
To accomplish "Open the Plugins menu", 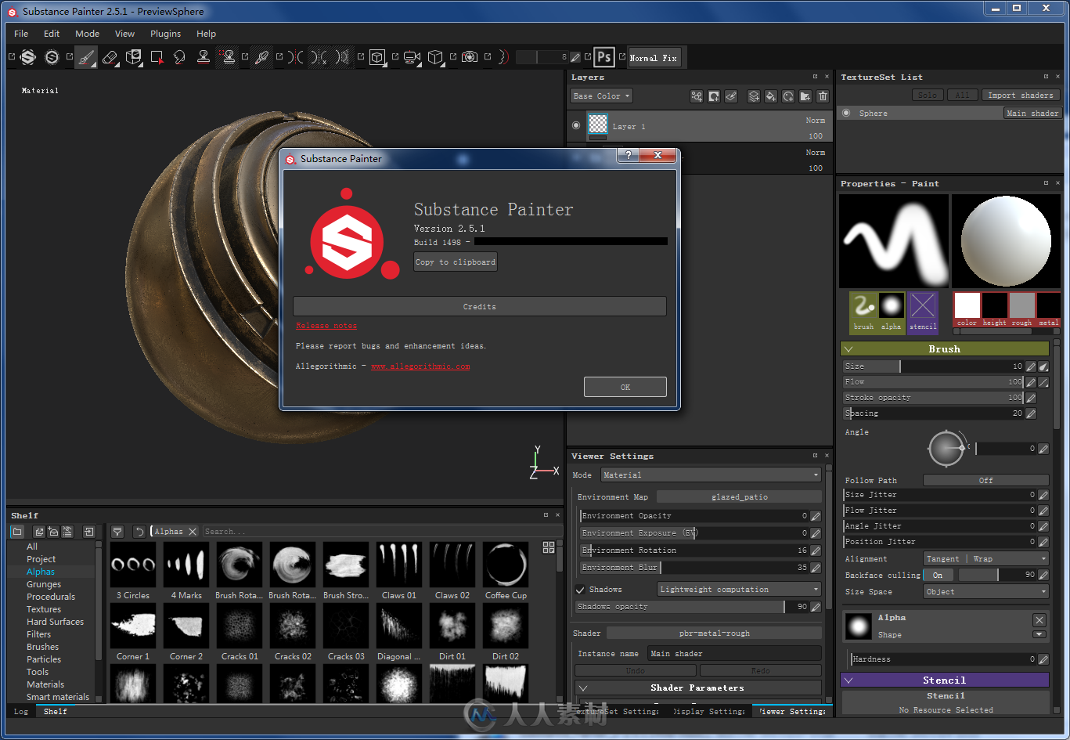I will [x=165, y=34].
